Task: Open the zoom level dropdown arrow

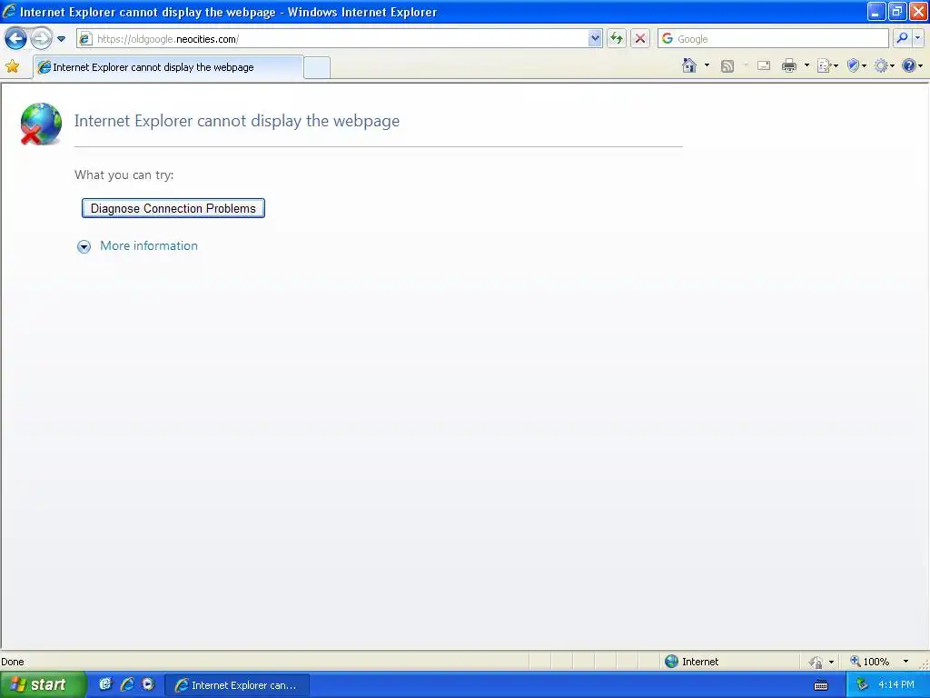Action: (x=905, y=662)
